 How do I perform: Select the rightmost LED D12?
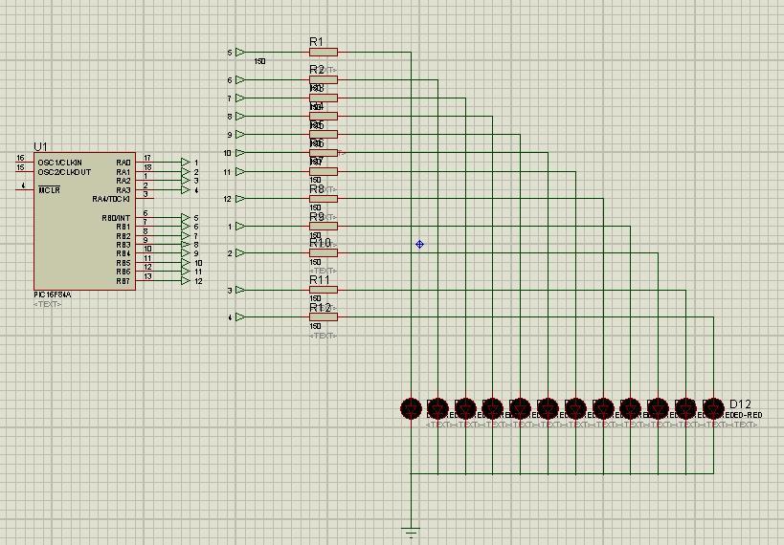coord(712,409)
